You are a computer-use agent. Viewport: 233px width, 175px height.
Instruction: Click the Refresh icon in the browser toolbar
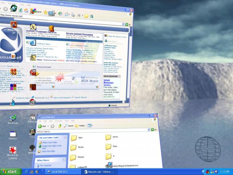20,10
